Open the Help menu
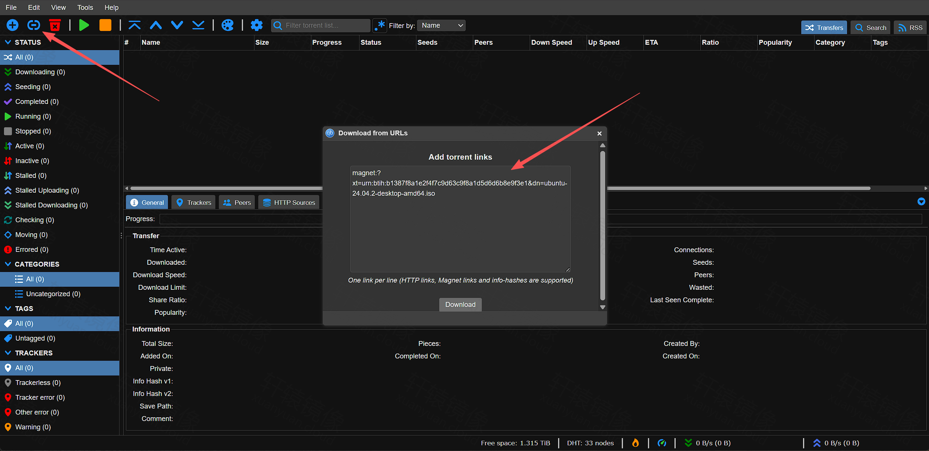The height and width of the screenshot is (451, 929). point(111,7)
